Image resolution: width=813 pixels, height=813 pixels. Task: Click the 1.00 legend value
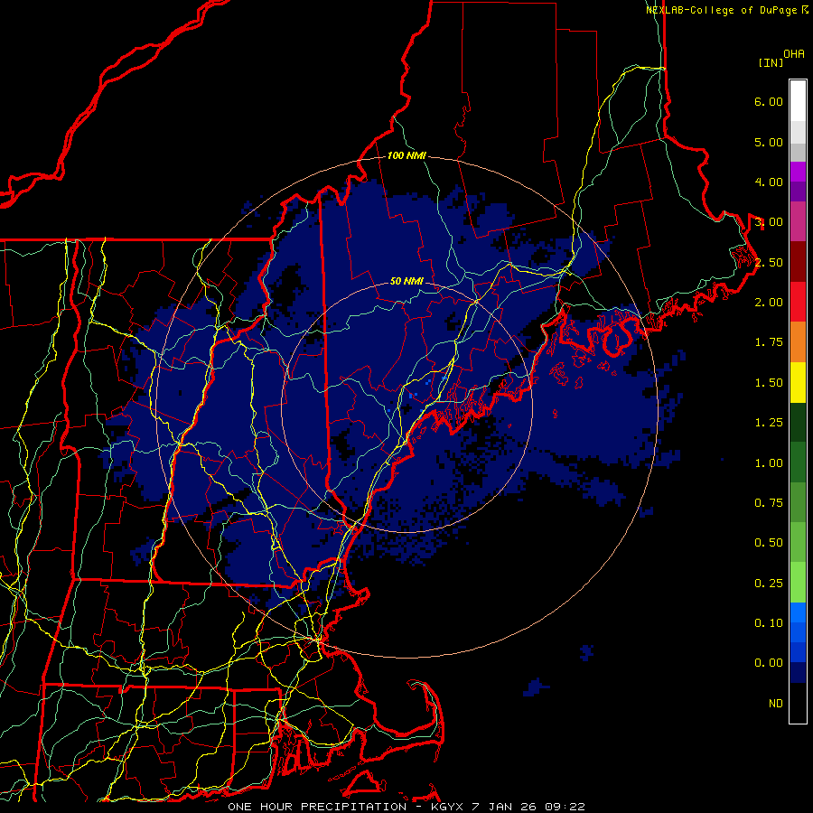tap(769, 463)
